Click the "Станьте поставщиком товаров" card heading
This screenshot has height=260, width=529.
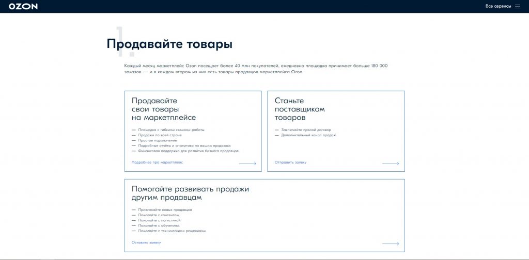pyautogui.click(x=300, y=109)
